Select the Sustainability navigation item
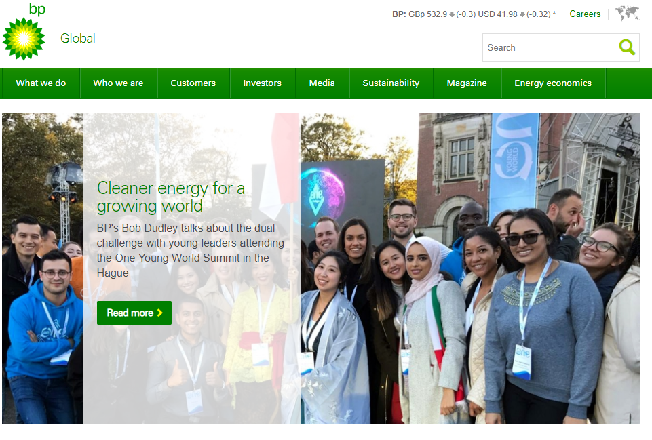This screenshot has height=440, width=652. pyautogui.click(x=391, y=83)
